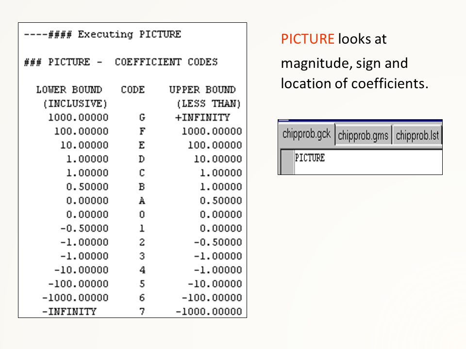Select code C in the table
466x349 pixels.
click(x=142, y=173)
